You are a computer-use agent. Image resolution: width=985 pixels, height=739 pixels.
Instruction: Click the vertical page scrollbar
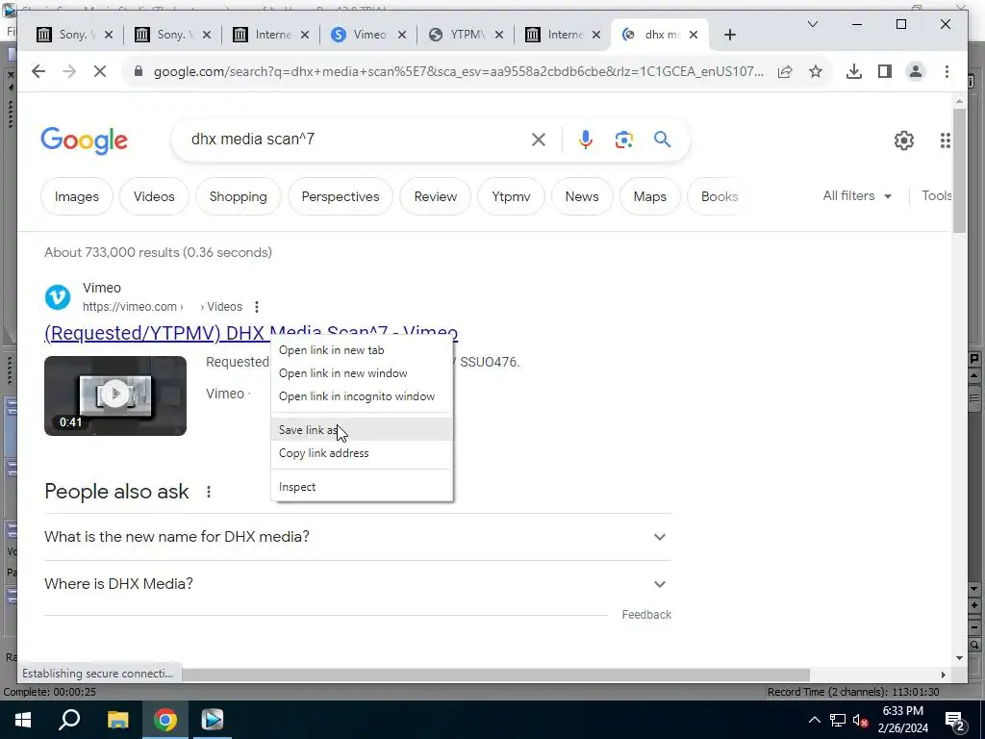959,169
